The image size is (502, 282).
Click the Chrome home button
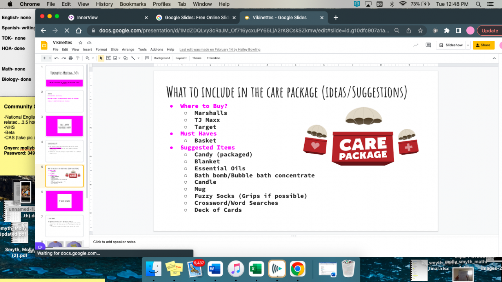tap(78, 31)
